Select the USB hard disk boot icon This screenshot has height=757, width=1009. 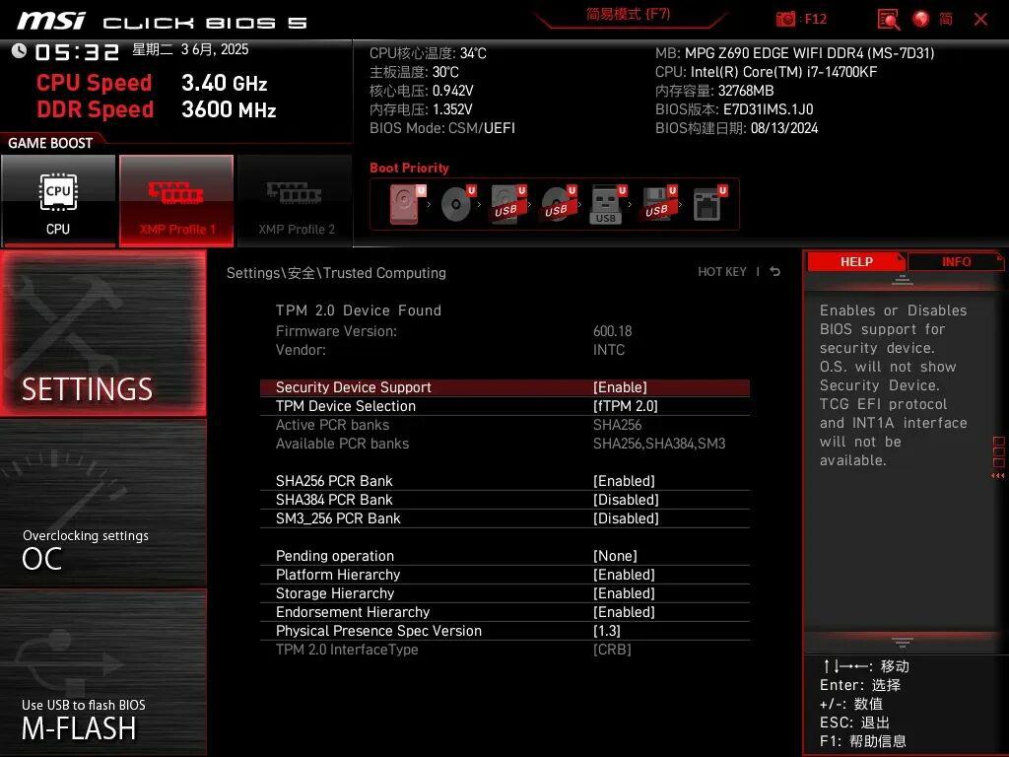pos(508,204)
